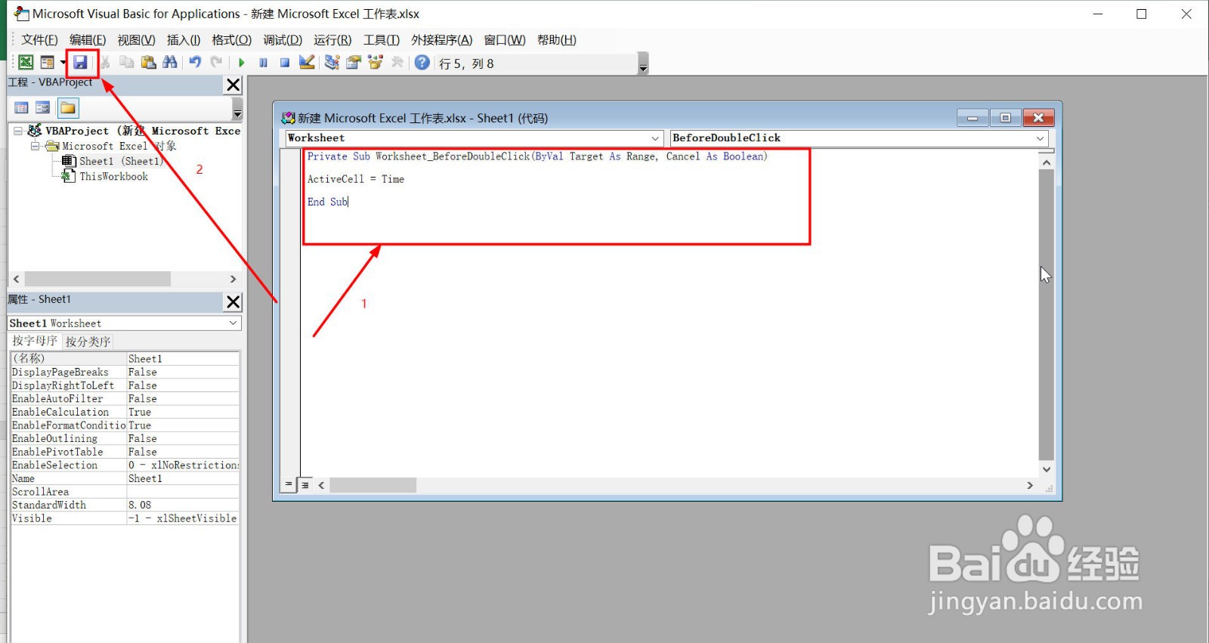Screen dimensions: 1209x643
Task: Open the Properties Window toolbar icon
Action: point(354,63)
